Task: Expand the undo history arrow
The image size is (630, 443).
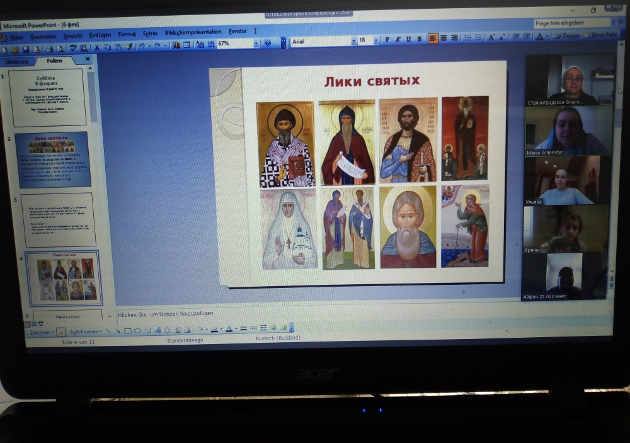Action: 149,46
